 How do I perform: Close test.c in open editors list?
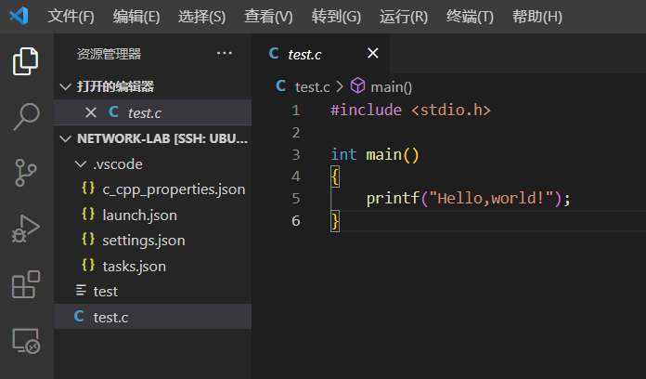click(91, 112)
